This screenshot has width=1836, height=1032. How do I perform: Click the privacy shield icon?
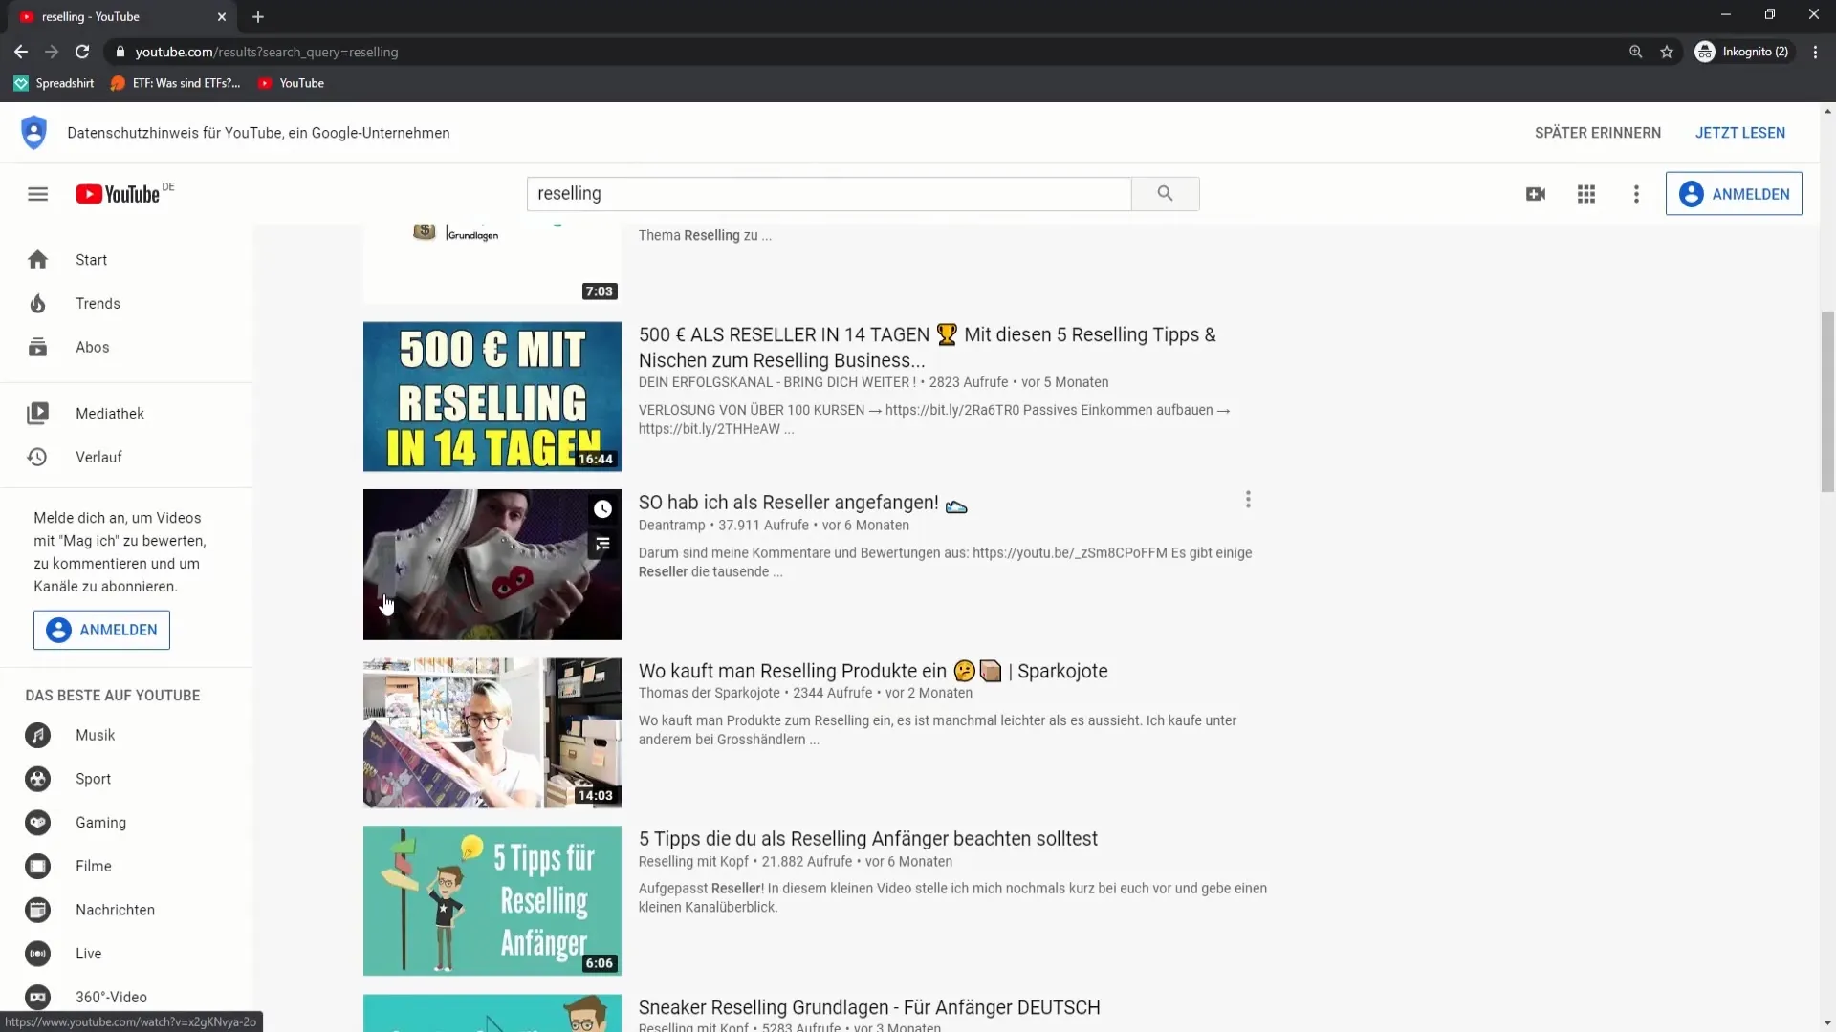34,132
